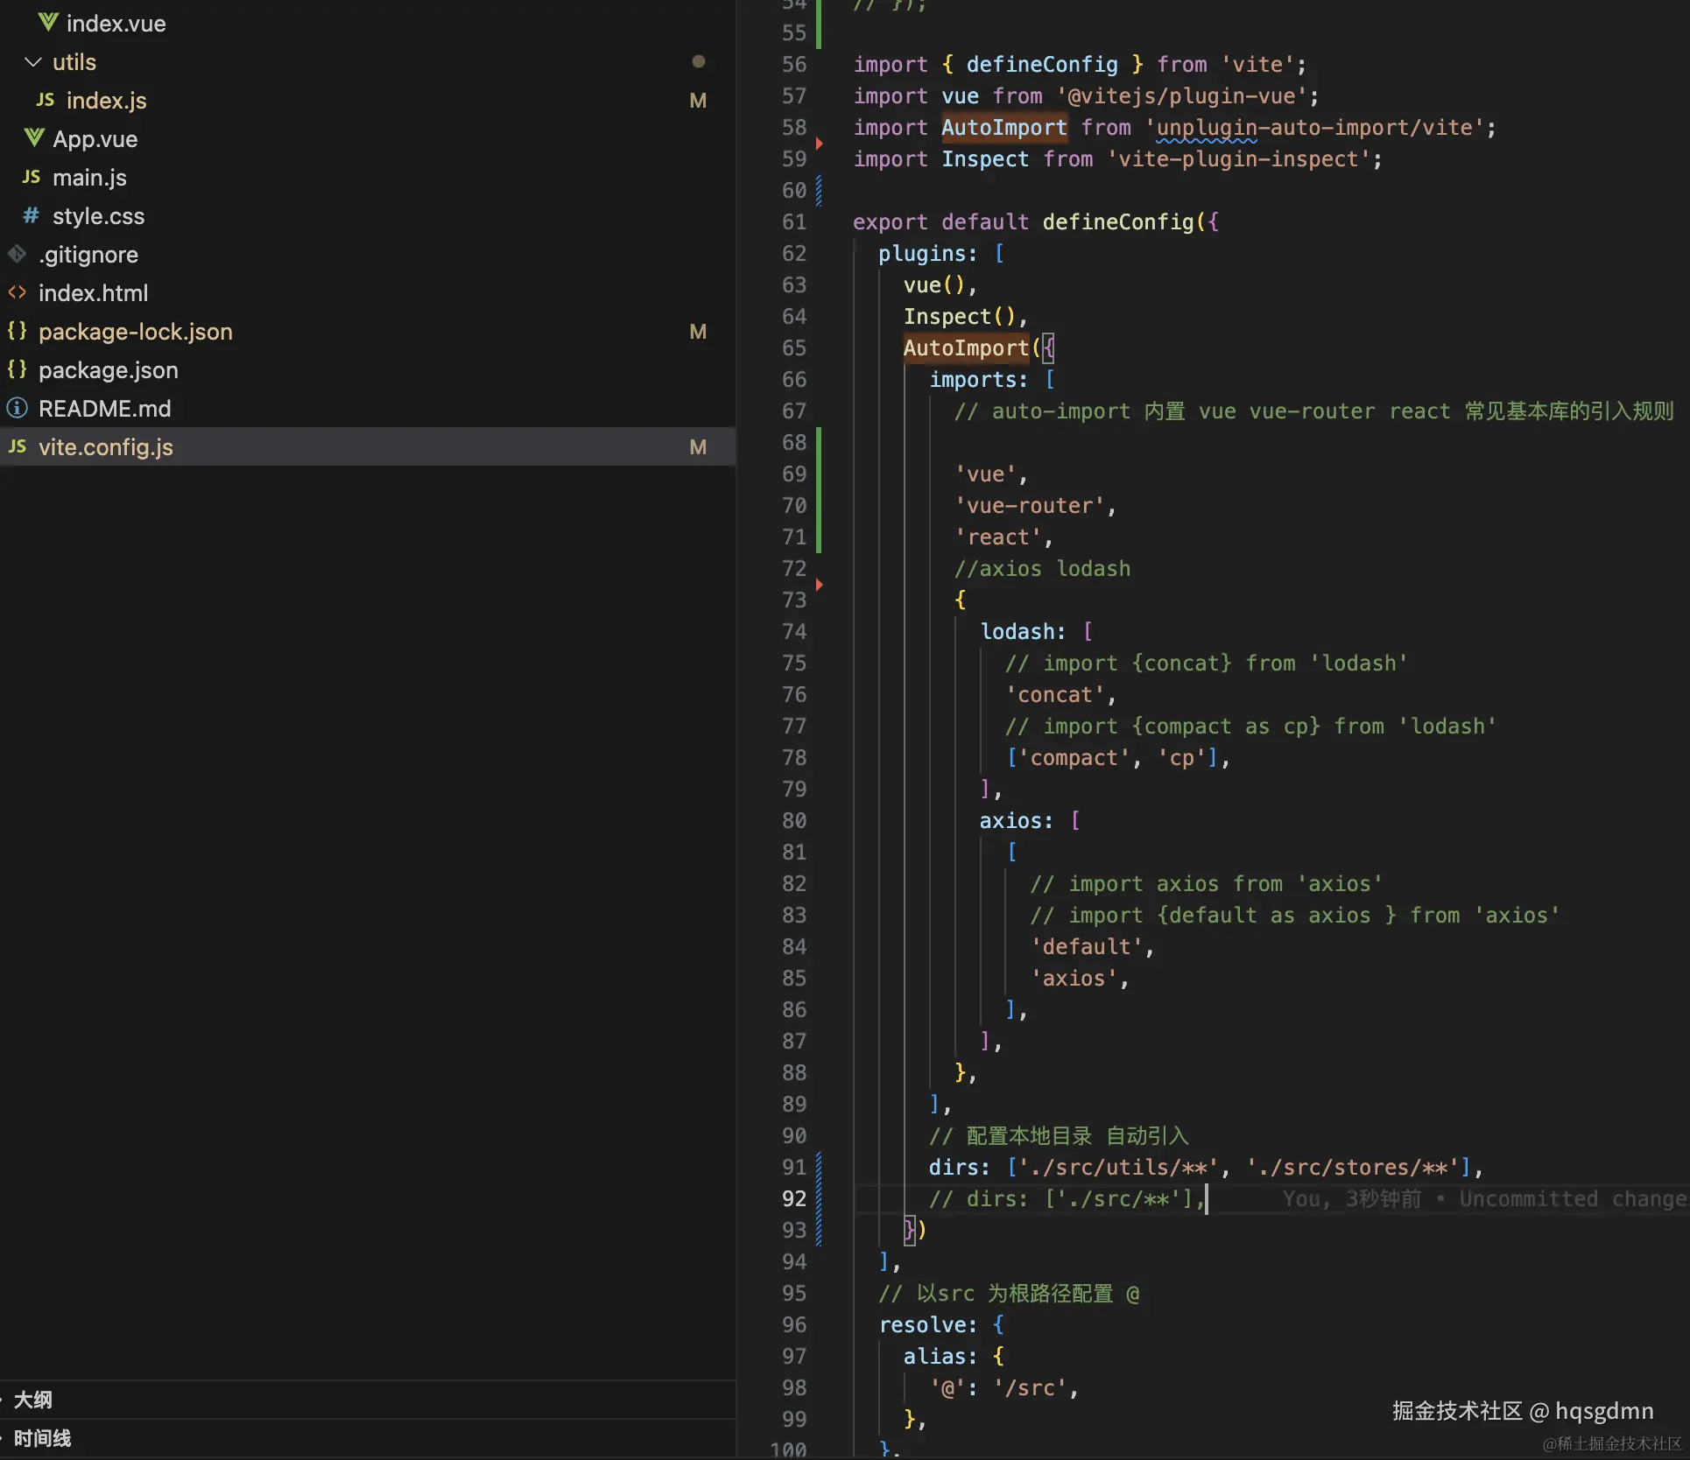Click the braces icon beside package.json
The height and width of the screenshot is (1460, 1690).
pyautogui.click(x=17, y=369)
